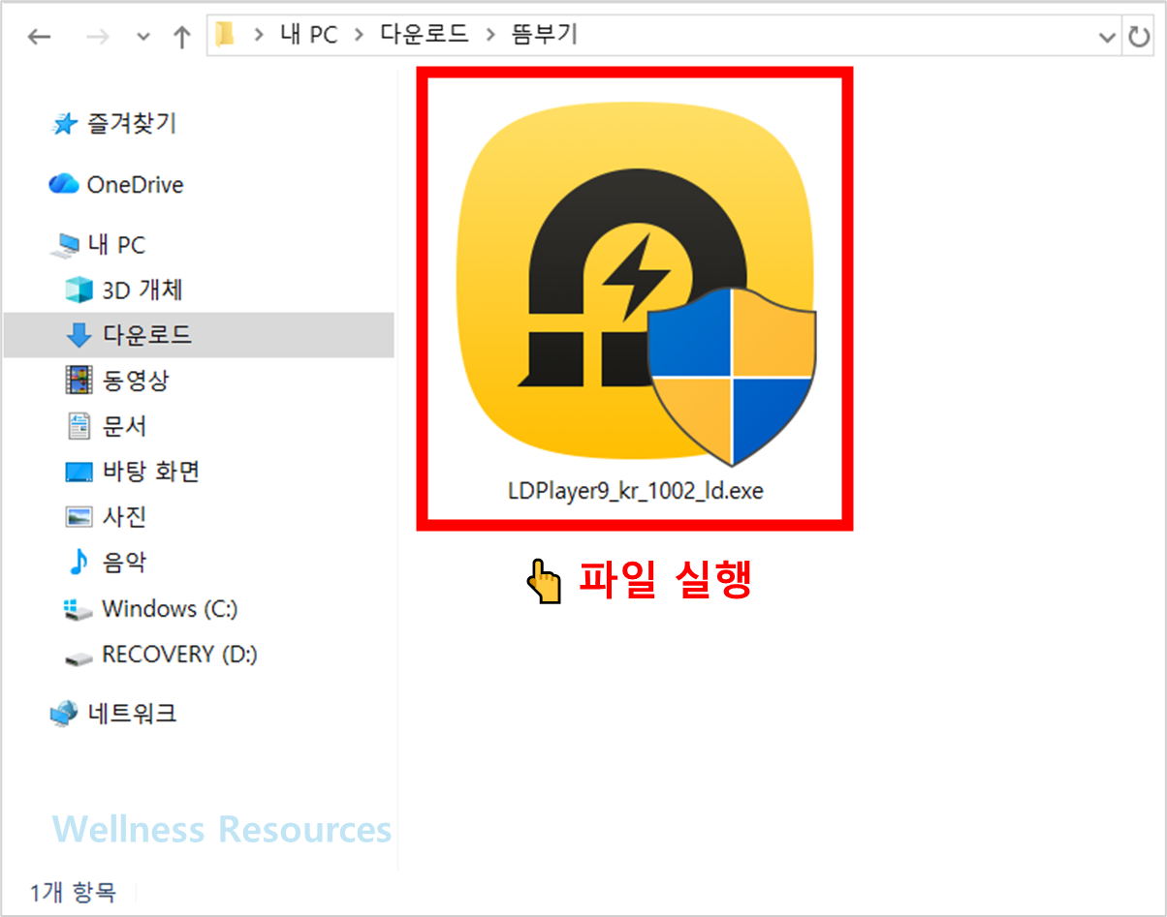Click the 1개 항목 status text
Viewport: 1167px width, 917px height.
73,892
